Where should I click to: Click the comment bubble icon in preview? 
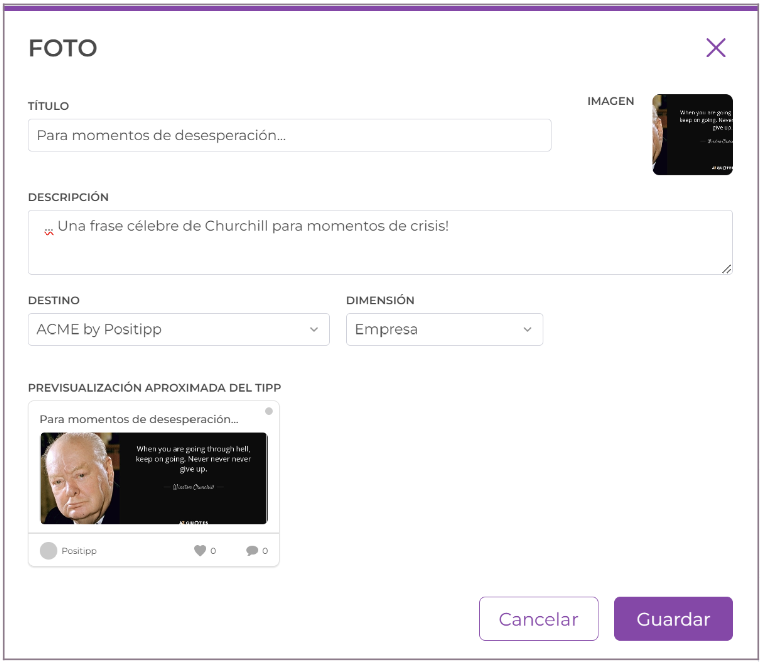click(x=252, y=551)
